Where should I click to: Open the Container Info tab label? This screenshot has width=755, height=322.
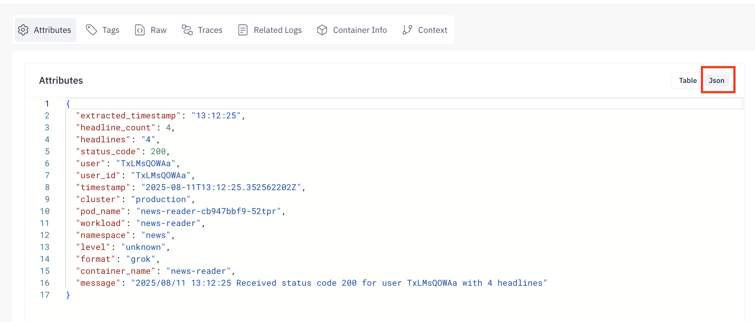click(360, 30)
